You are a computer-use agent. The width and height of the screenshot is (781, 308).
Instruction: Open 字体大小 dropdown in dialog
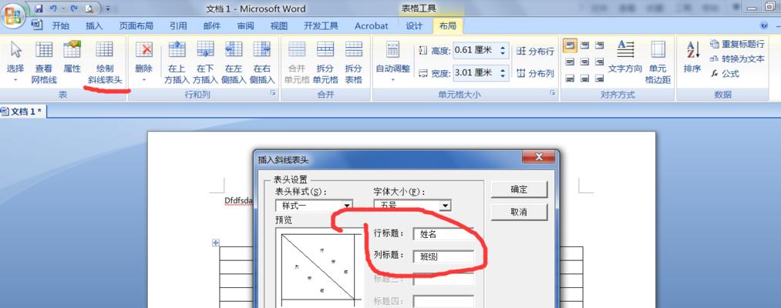tap(446, 206)
